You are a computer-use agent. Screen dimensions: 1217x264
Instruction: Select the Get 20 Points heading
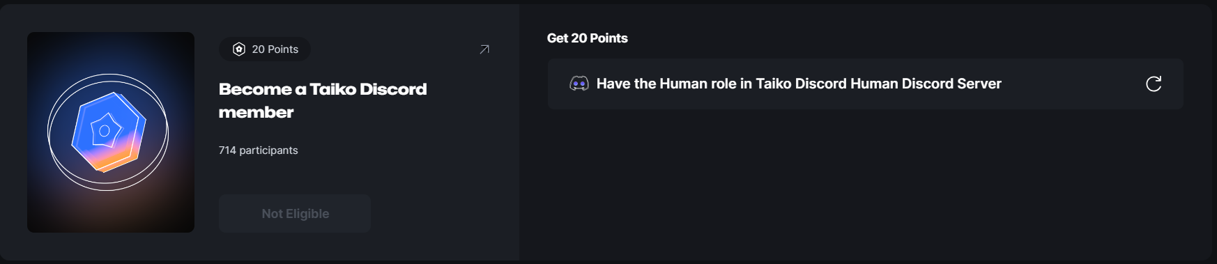point(588,38)
